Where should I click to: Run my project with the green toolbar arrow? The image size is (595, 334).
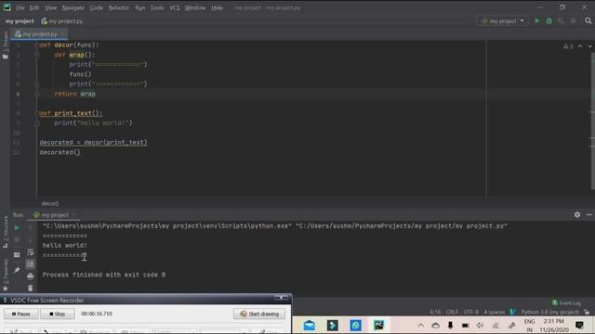point(537,21)
